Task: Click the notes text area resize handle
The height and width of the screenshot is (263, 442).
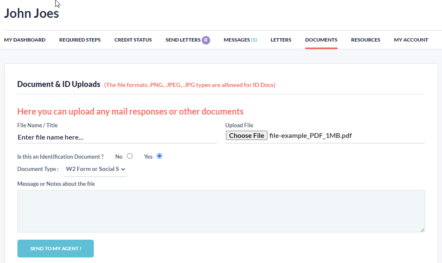Action: click(x=422, y=230)
